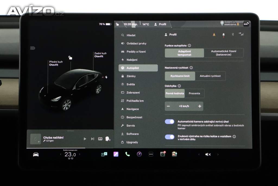This screenshot has width=278, height=186.
Task: Show info for Nastavená rychlost
Action: (191, 68)
